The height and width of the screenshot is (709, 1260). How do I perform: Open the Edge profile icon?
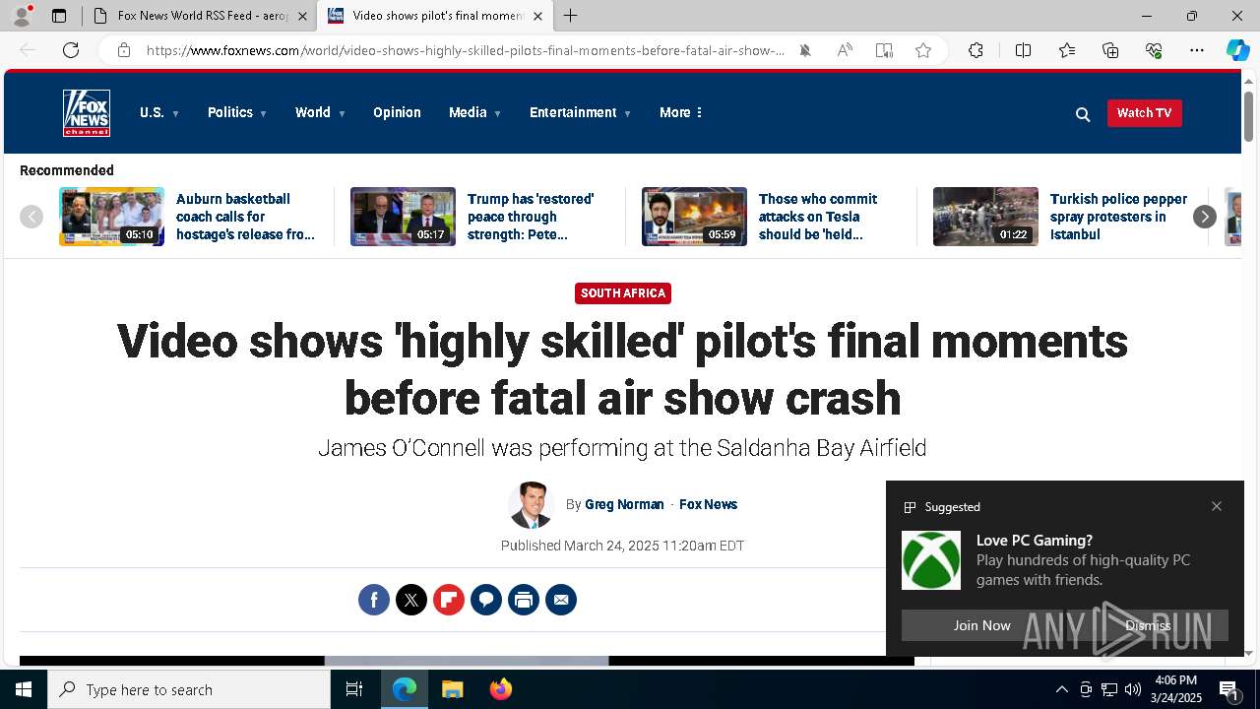pos(22,16)
